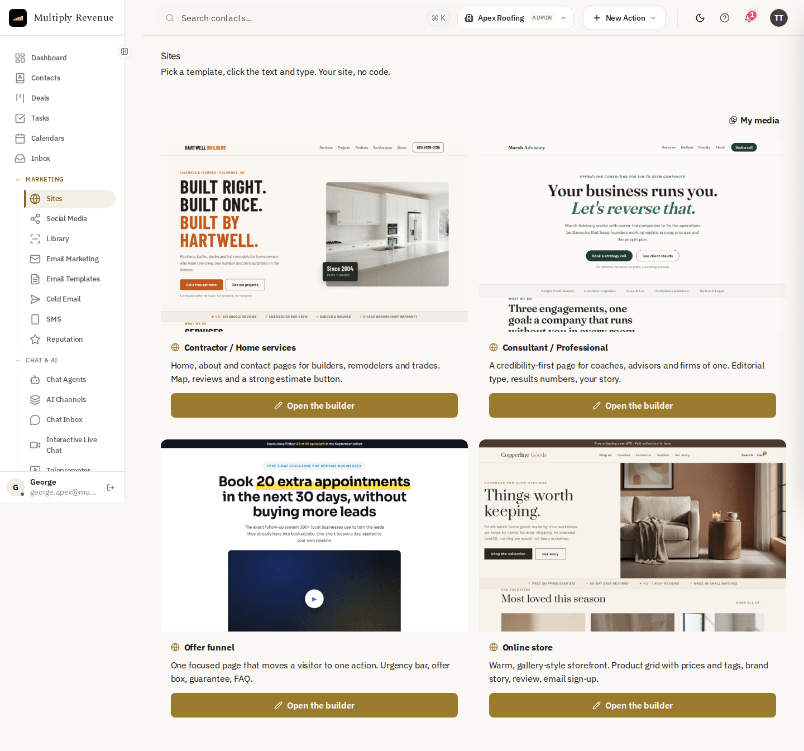
Task: Expand the New Action dropdown
Action: tap(624, 18)
